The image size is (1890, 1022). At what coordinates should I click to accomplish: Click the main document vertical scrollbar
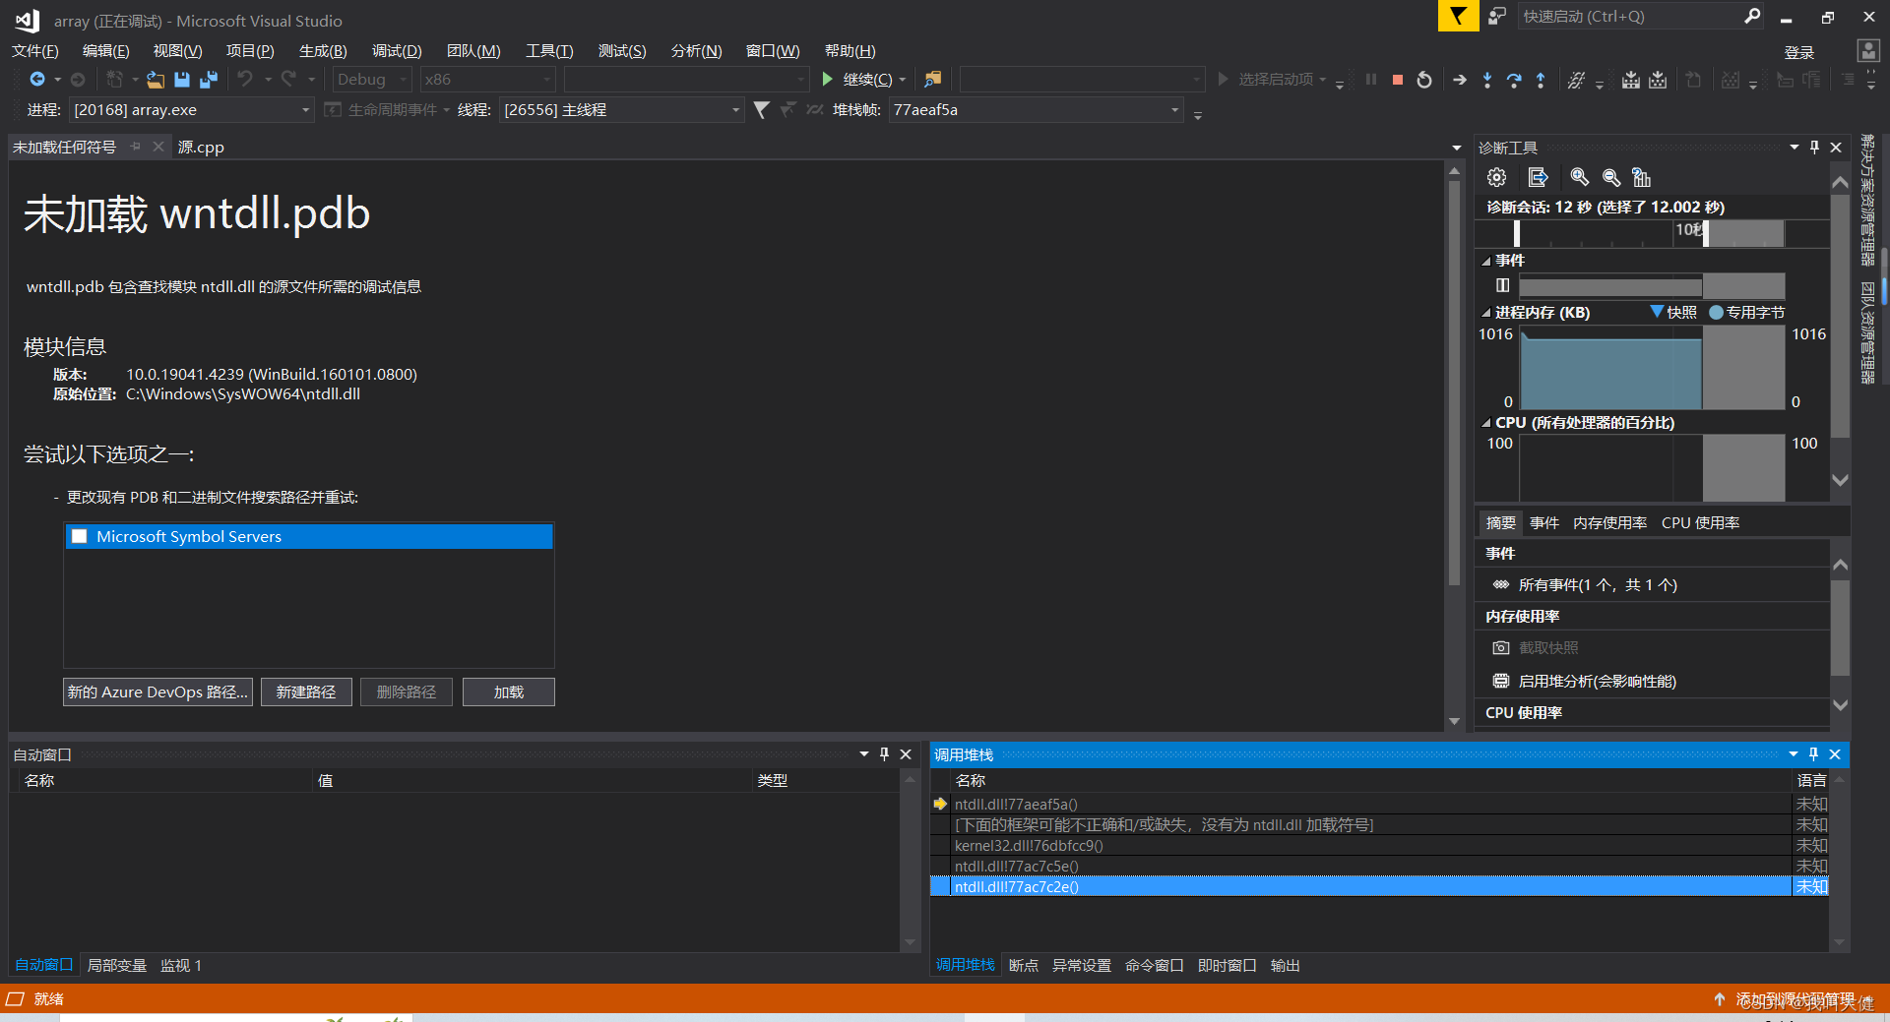click(x=1454, y=447)
